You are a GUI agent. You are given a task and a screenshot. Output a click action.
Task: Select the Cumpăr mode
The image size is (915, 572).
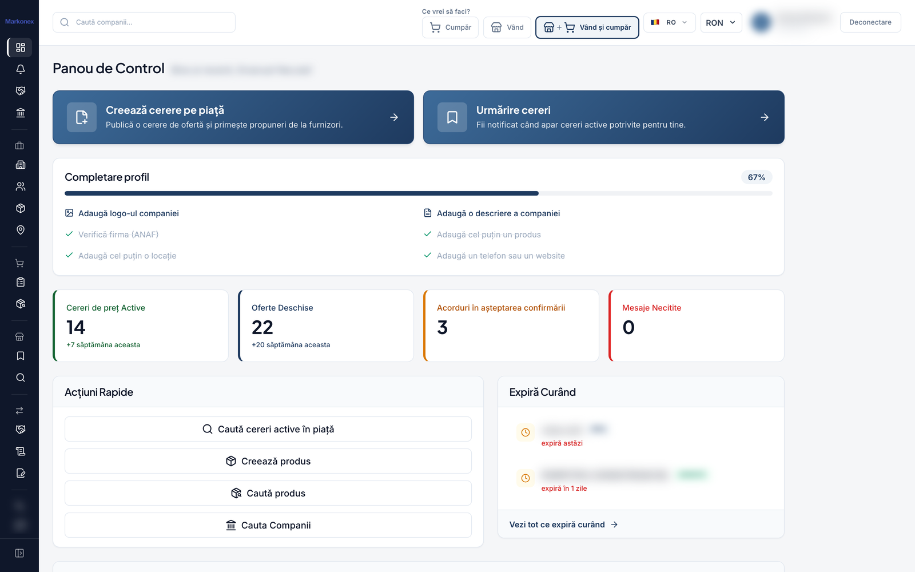[x=450, y=27]
